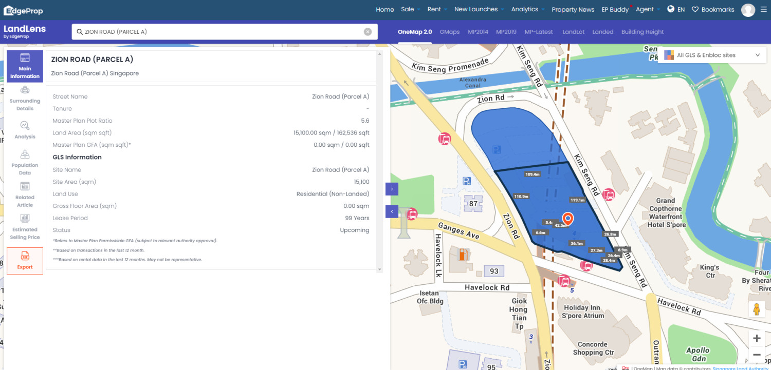The image size is (771, 370).
Task: Expand the Agent dropdown
Action: [648, 9]
